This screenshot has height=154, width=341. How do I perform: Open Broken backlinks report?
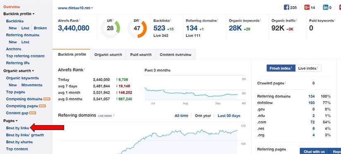pyautogui.click(x=40, y=28)
